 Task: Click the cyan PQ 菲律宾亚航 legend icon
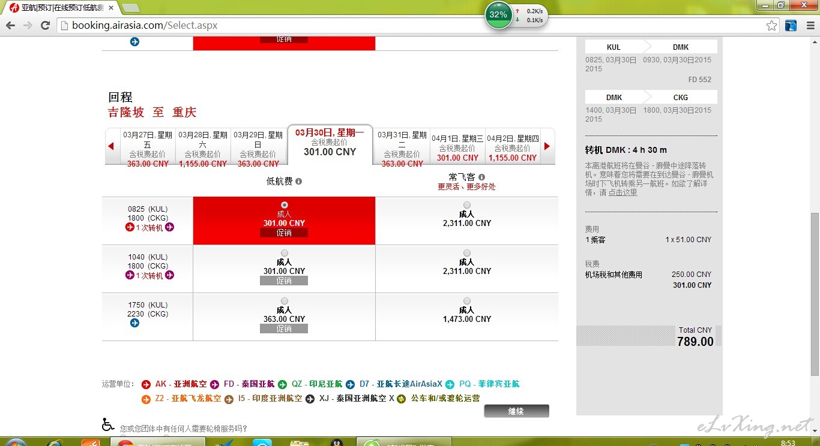pos(450,384)
